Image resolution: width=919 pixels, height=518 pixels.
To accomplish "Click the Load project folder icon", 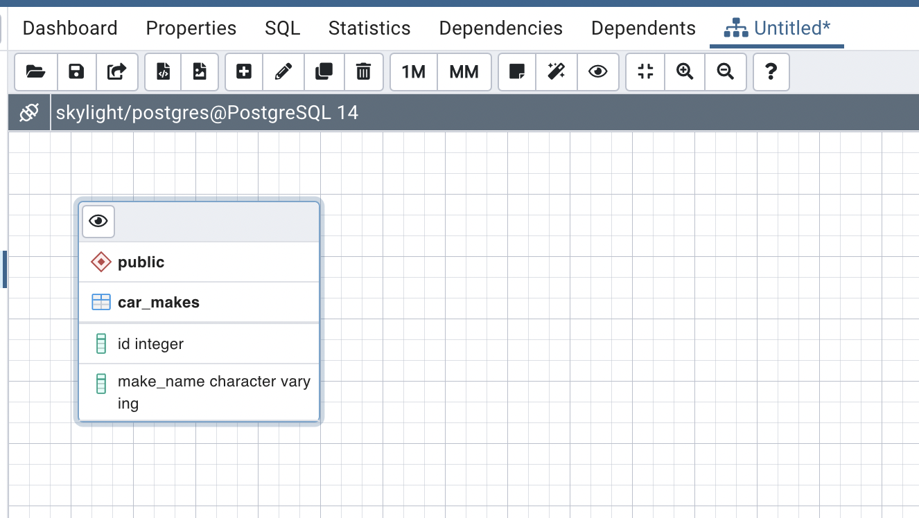I will (35, 71).
